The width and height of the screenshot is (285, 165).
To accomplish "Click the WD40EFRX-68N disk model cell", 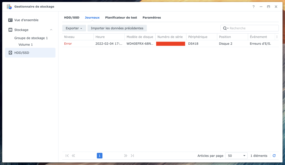I will (x=140, y=44).
